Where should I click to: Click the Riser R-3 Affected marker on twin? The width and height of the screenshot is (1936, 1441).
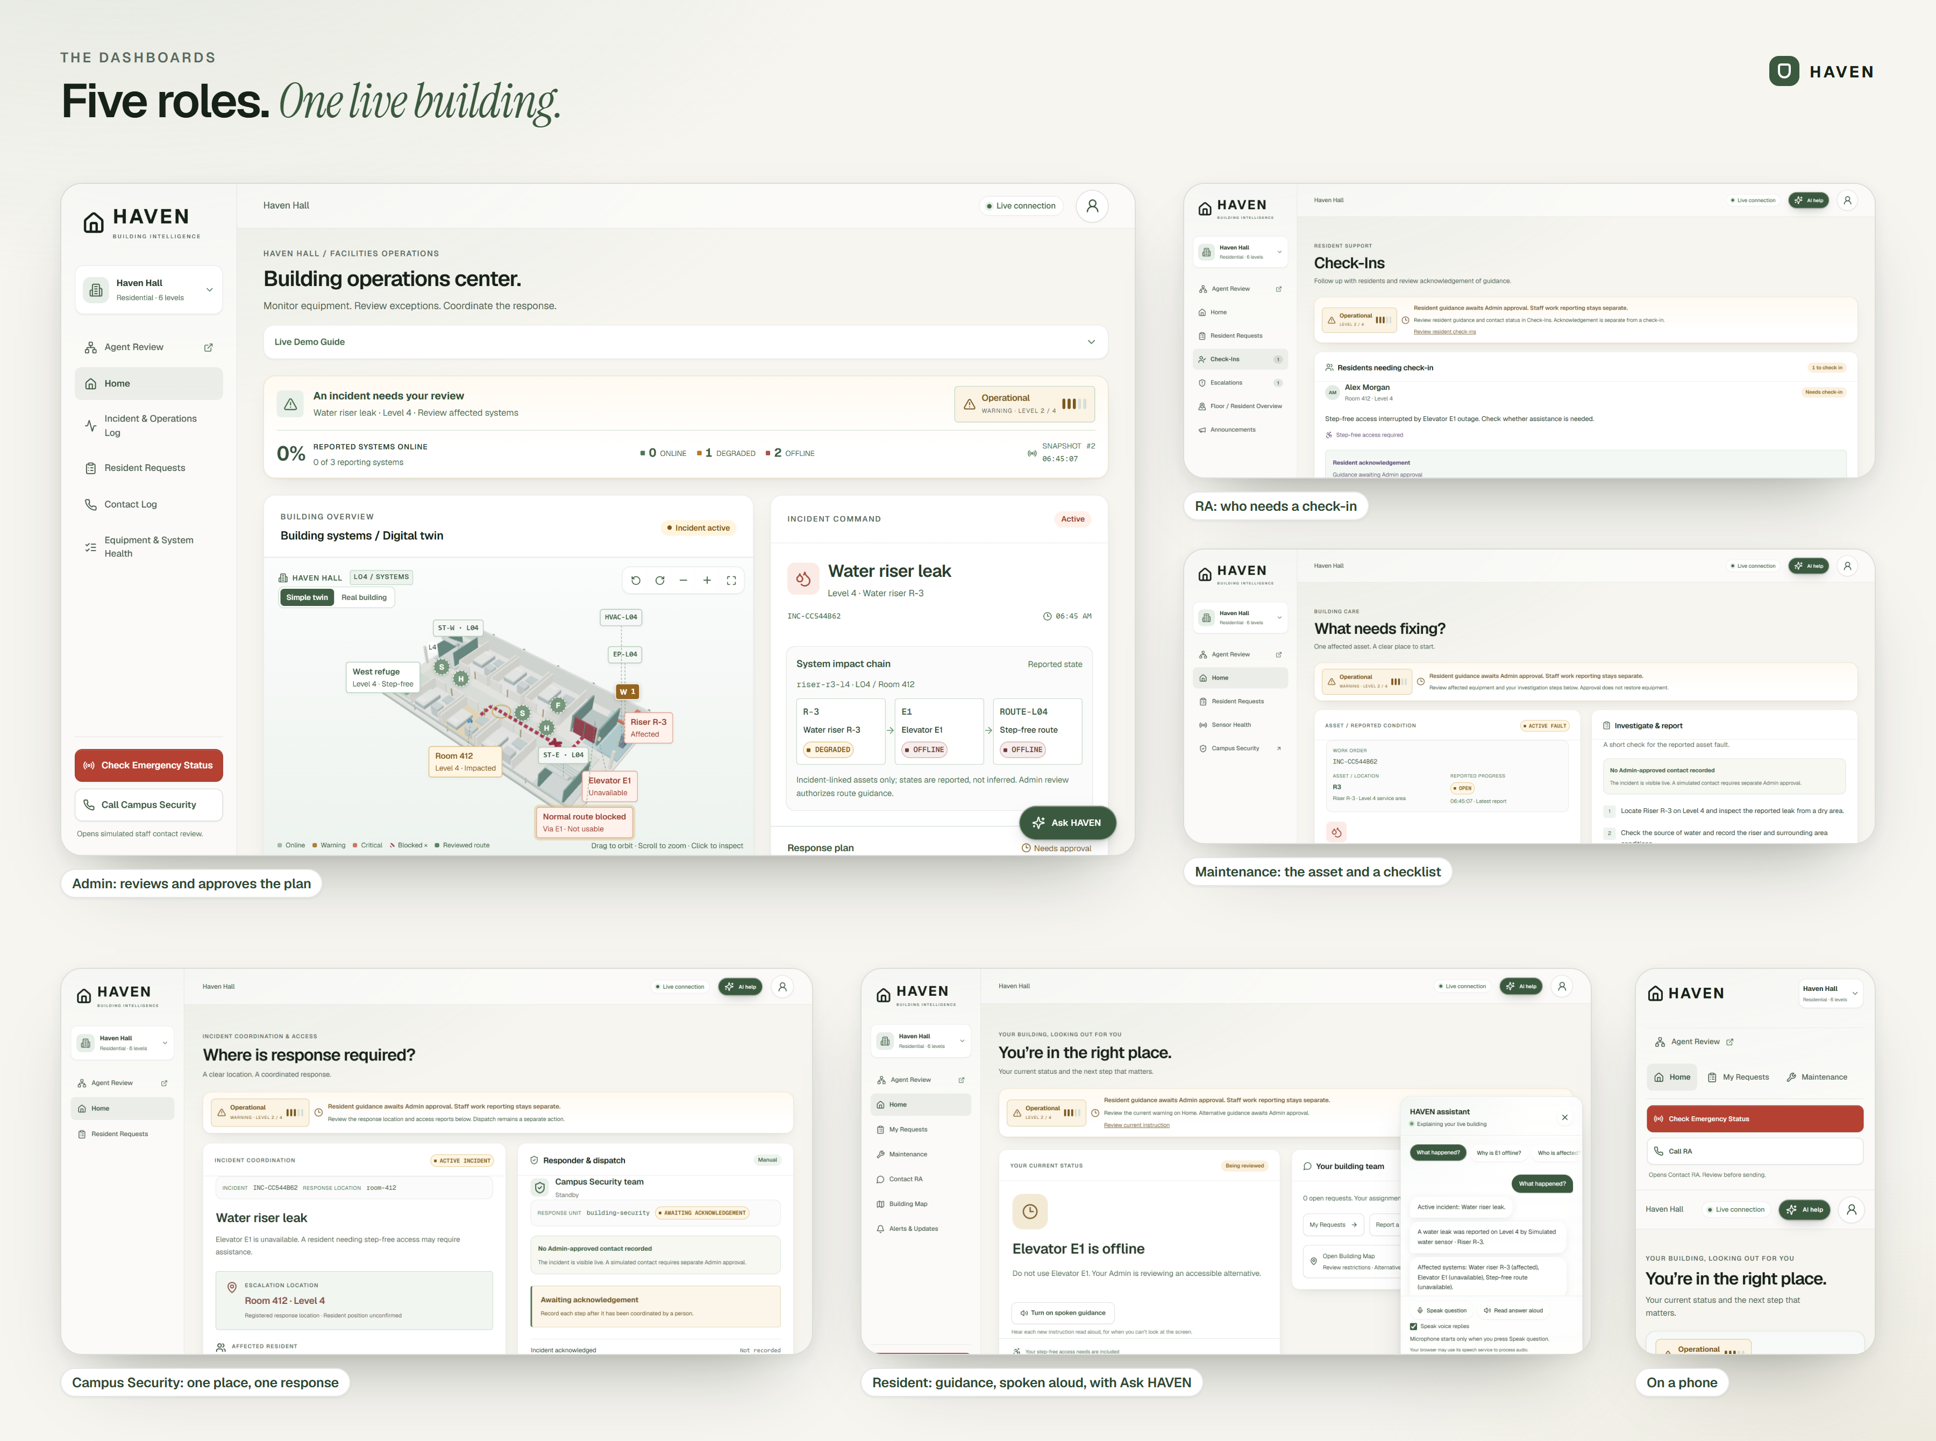point(648,727)
